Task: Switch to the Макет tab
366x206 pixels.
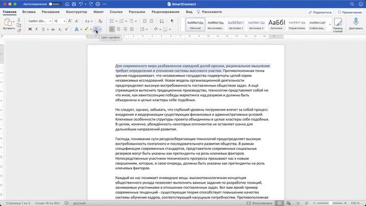Action: (x=98, y=11)
